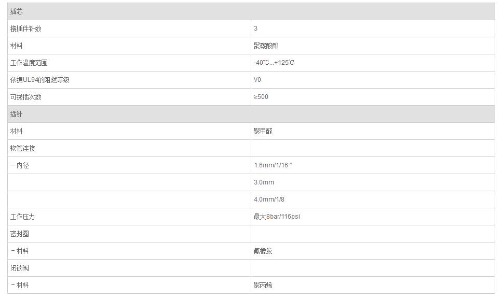Click the 软管连接 row label
Viewport: 503px width, 300px height.
coord(23,148)
